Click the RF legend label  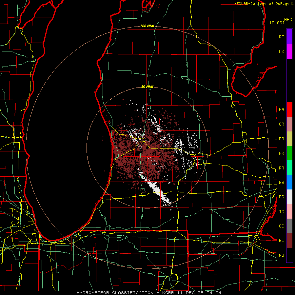(281, 37)
